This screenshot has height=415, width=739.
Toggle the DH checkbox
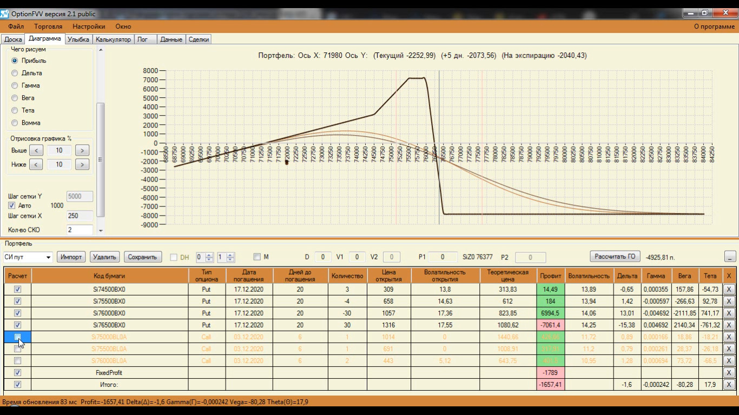click(x=174, y=257)
